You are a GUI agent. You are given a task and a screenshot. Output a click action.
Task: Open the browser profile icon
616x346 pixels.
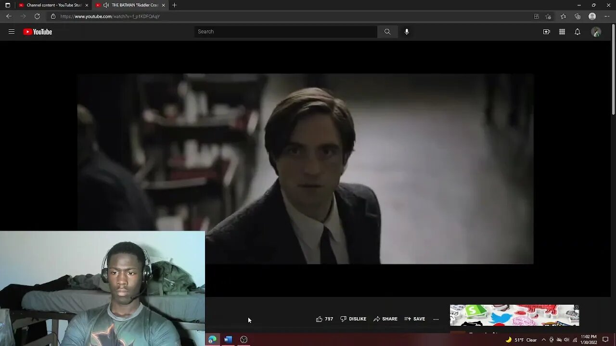pos(592,16)
